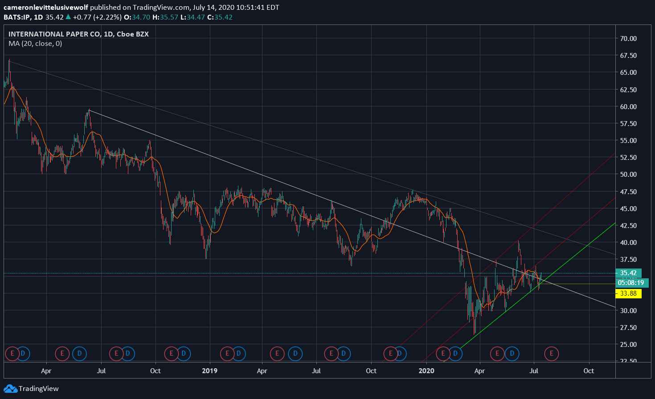Select the dividend D marker of May 2020
This screenshot has height=399, width=655.
click(x=512, y=354)
